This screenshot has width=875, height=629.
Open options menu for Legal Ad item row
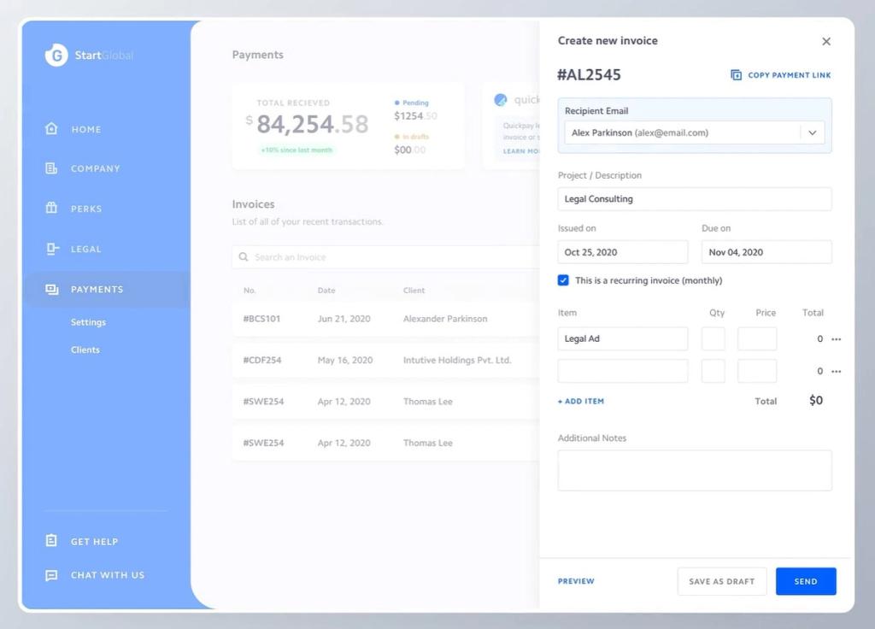pyautogui.click(x=836, y=338)
